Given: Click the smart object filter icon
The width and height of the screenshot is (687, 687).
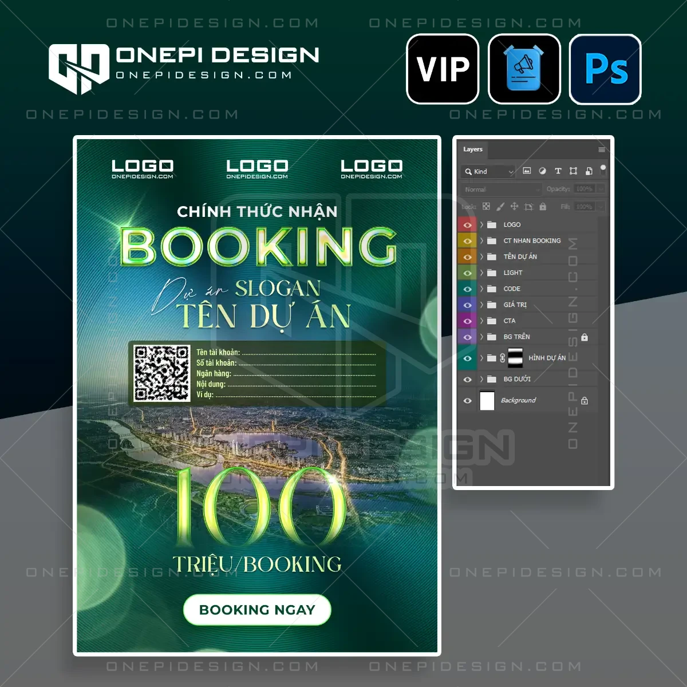Looking at the screenshot, I should (589, 171).
